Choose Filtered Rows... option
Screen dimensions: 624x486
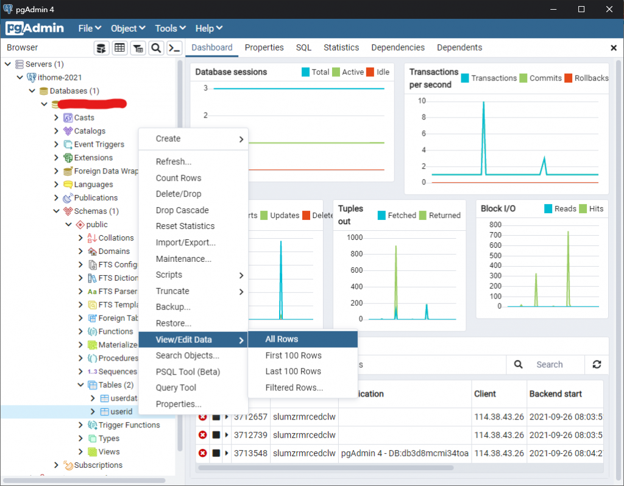tap(303, 388)
